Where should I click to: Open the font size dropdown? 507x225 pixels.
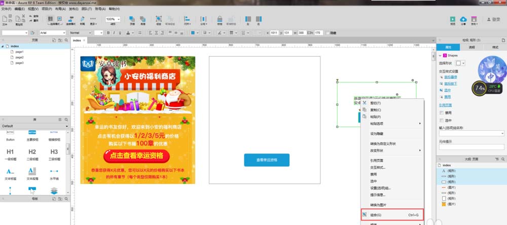pyautogui.click(x=98, y=32)
